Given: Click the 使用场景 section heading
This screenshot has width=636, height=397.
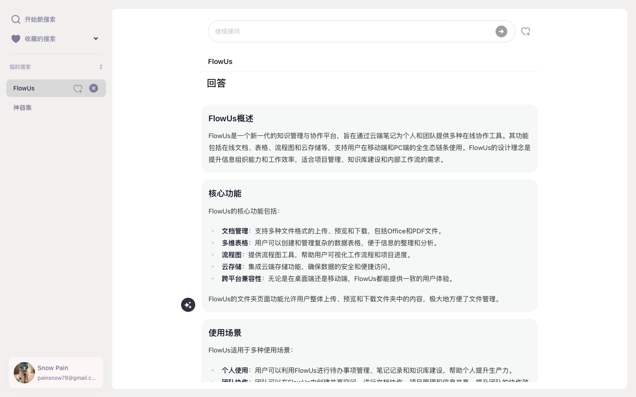Looking at the screenshot, I should coord(225,333).
